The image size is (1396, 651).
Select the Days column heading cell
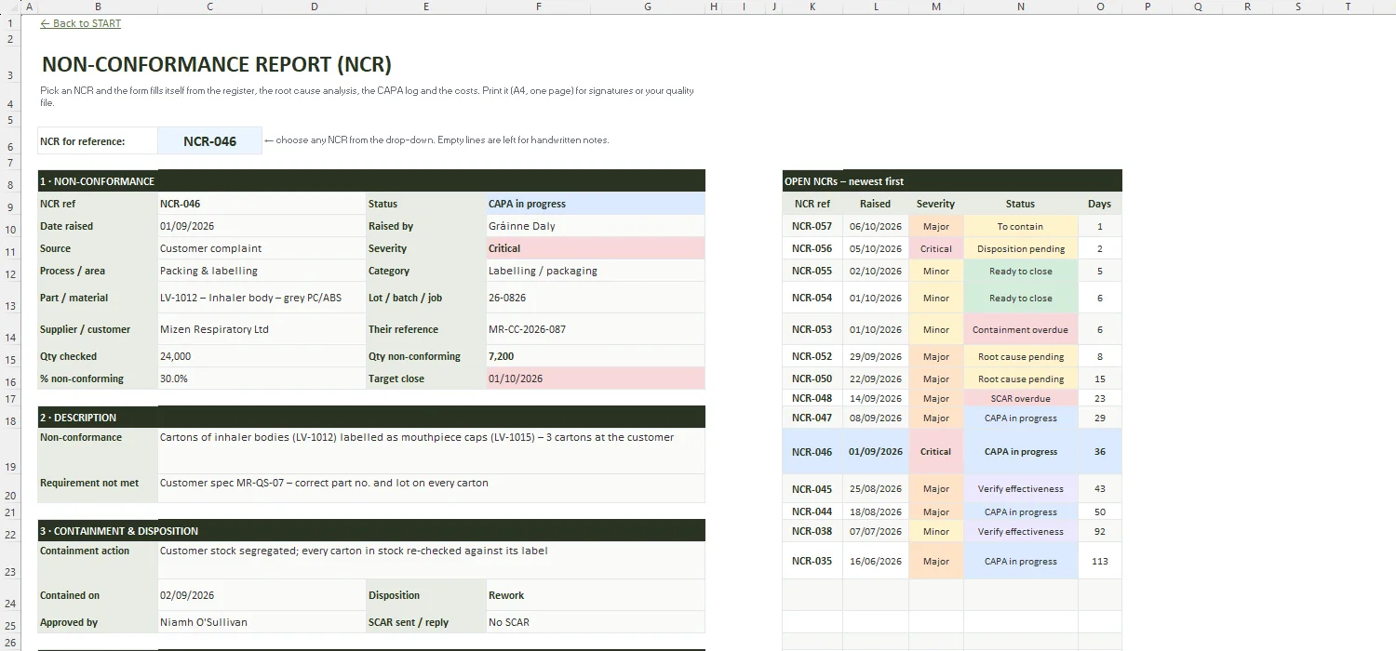click(x=1100, y=204)
